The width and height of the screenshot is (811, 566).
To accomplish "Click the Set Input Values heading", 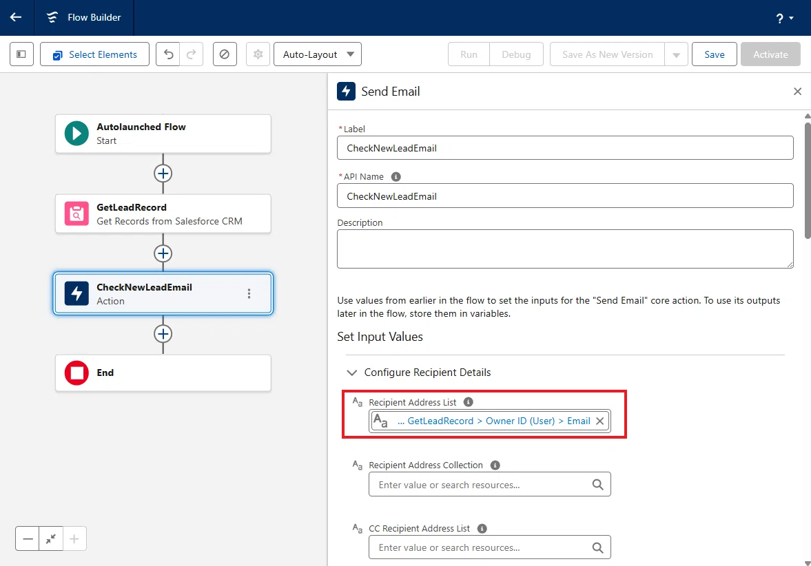I will click(x=380, y=337).
